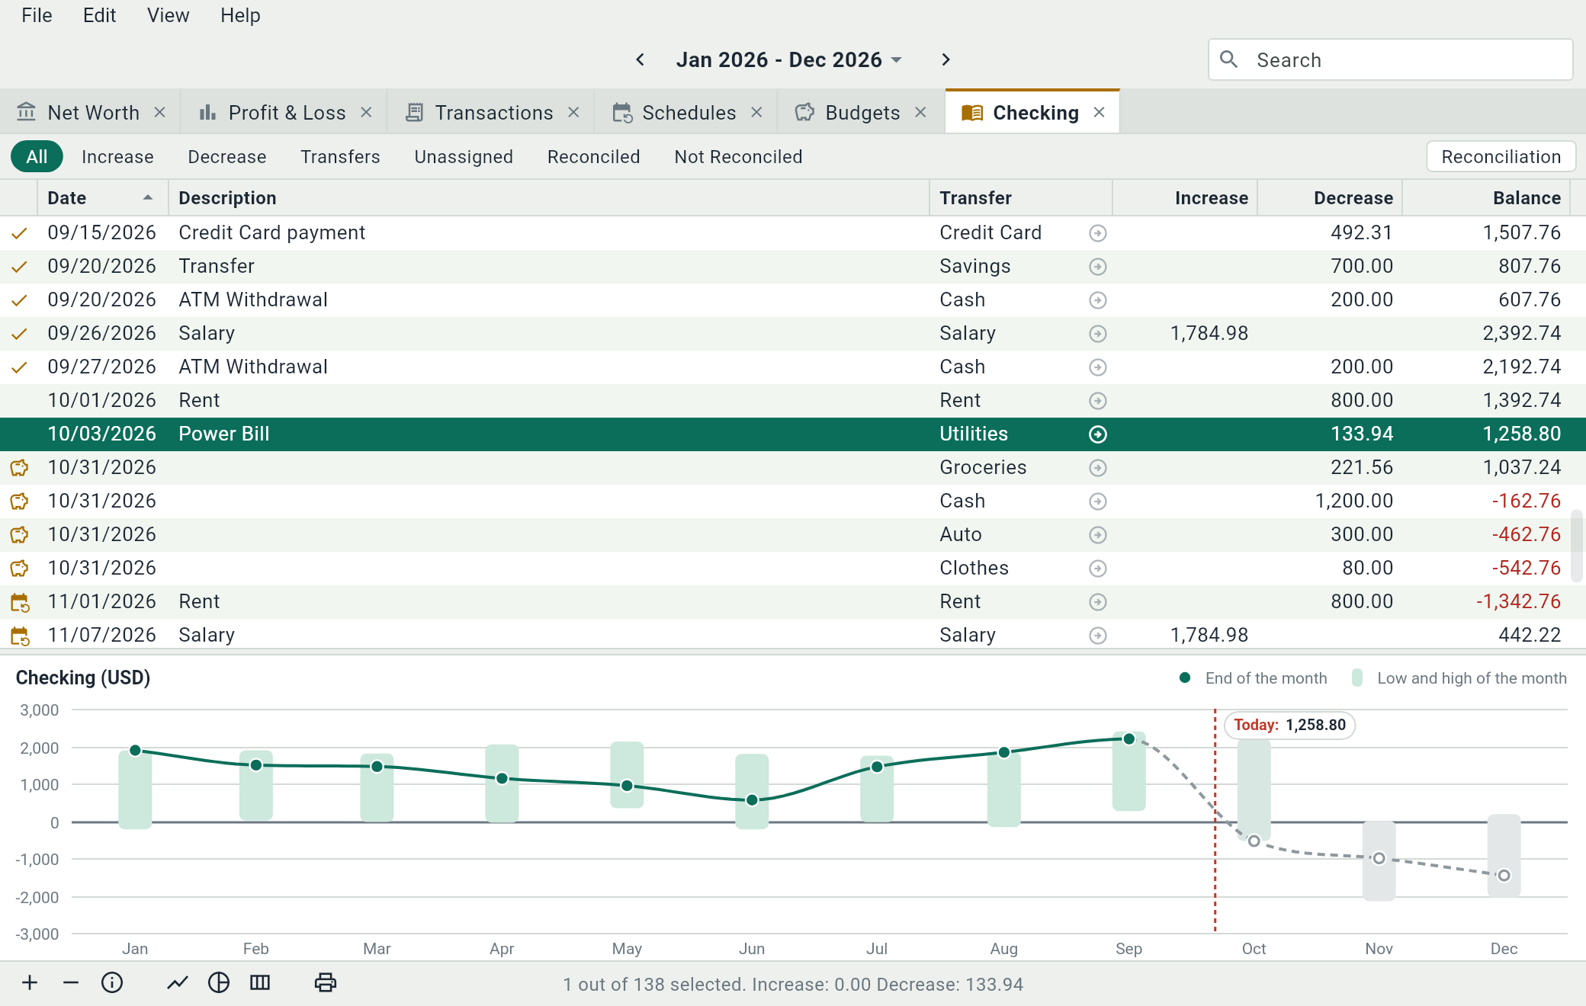Select the All filter
This screenshot has height=1006, width=1586.
tap(37, 157)
